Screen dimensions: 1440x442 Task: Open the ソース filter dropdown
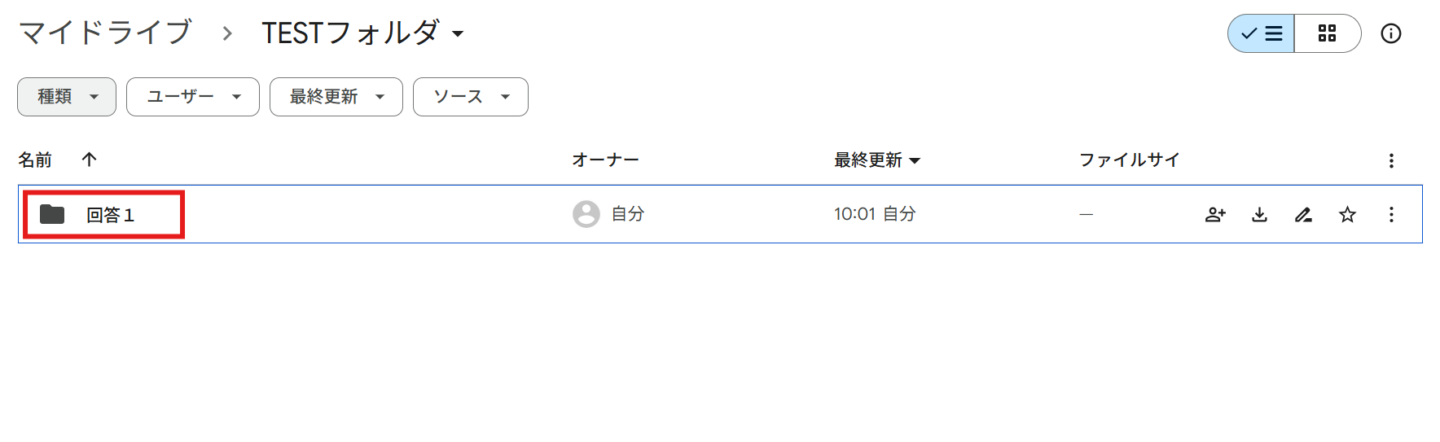pos(471,97)
